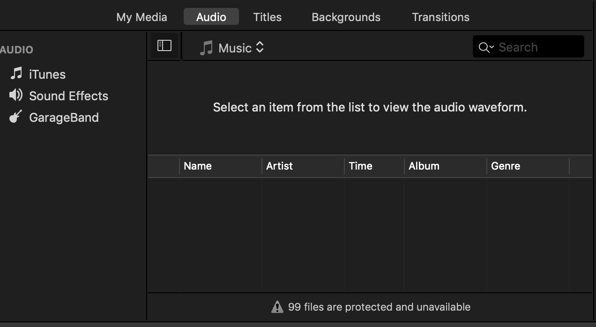Select the Audio tab
The width and height of the screenshot is (596, 327).
(x=211, y=17)
